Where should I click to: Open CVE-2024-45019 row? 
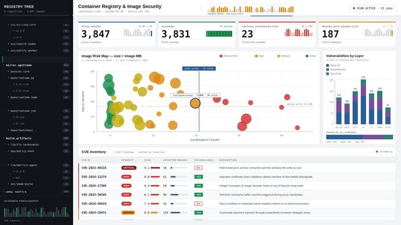tap(237, 204)
